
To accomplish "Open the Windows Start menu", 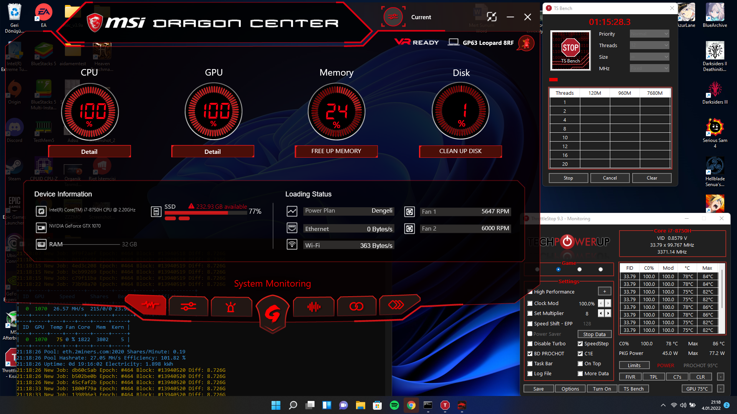I will pyautogui.click(x=276, y=405).
